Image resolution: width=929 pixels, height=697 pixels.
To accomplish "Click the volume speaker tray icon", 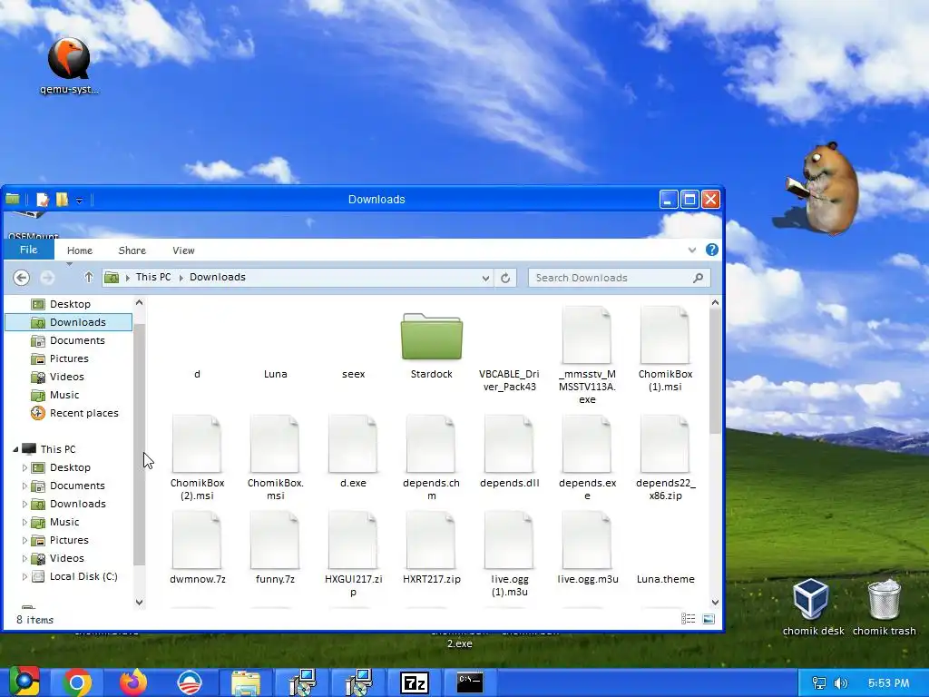I will coord(840,683).
